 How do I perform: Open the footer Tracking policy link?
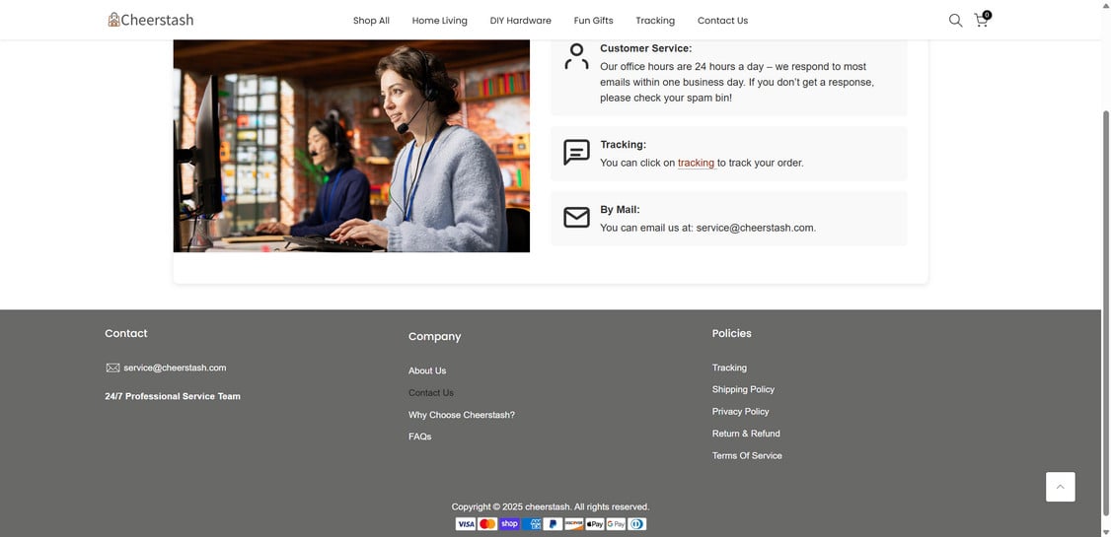(x=729, y=368)
